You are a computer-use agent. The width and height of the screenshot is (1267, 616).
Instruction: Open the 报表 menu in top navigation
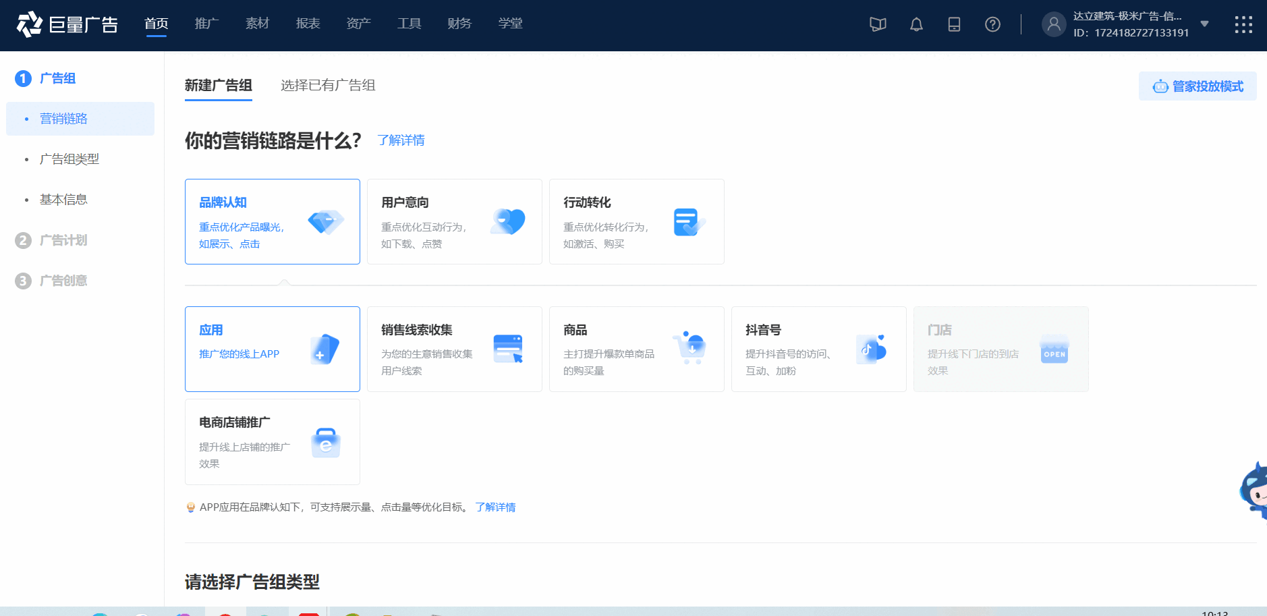308,24
